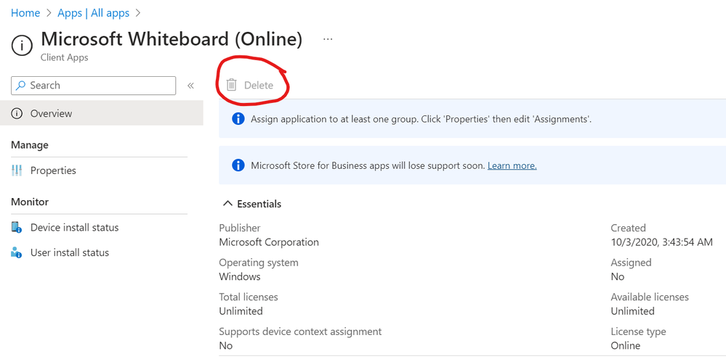726x359 pixels.
Task: Click the info icon beside the Microsoft Whiteboard title
Action: 22,46
